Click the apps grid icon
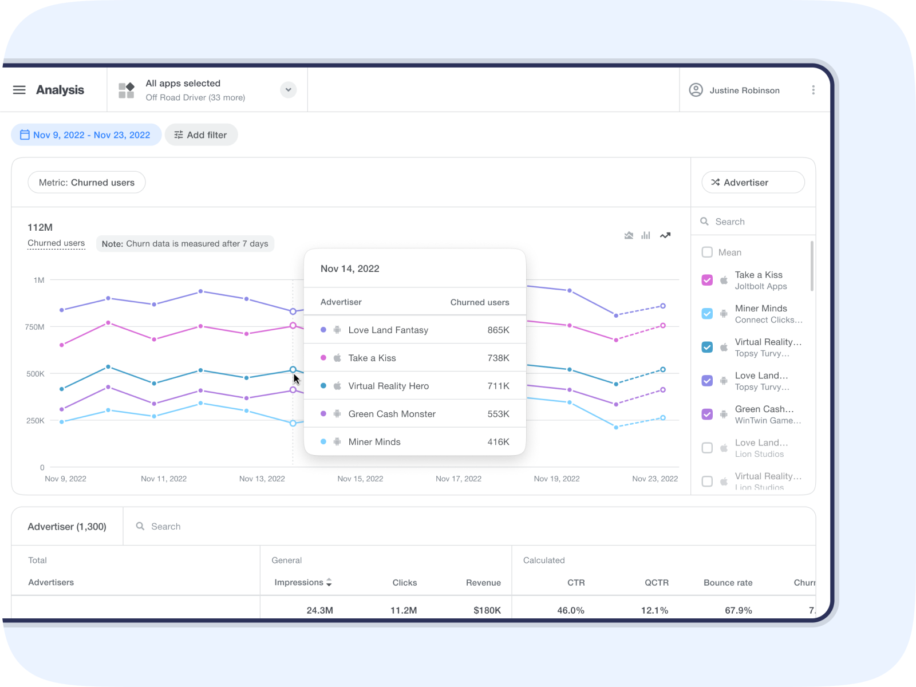Viewport: 916px width, 687px height. click(126, 90)
